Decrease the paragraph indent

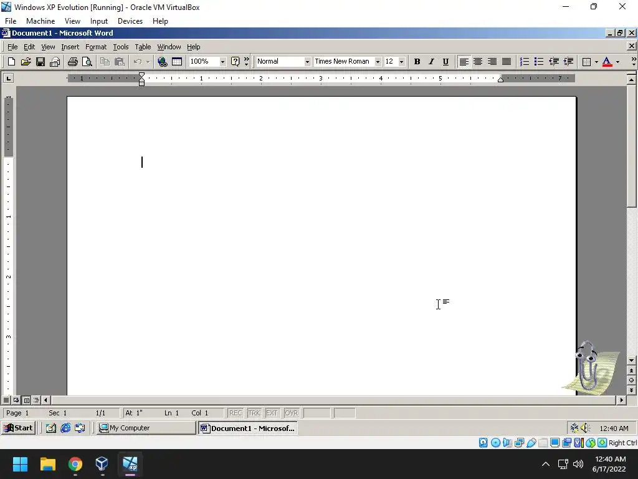(554, 62)
